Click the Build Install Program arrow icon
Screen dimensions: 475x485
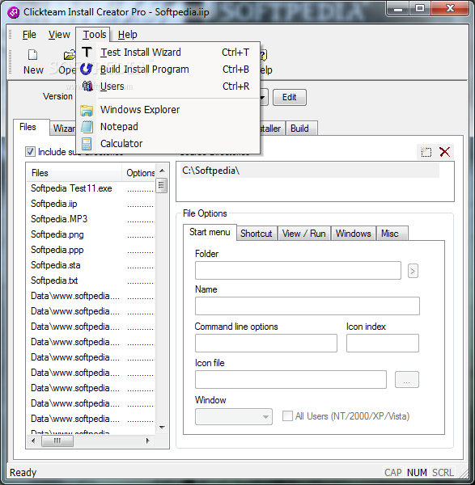pyautogui.click(x=87, y=69)
